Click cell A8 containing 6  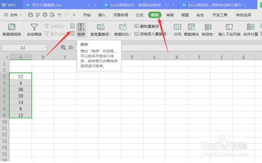(x=20, y=109)
